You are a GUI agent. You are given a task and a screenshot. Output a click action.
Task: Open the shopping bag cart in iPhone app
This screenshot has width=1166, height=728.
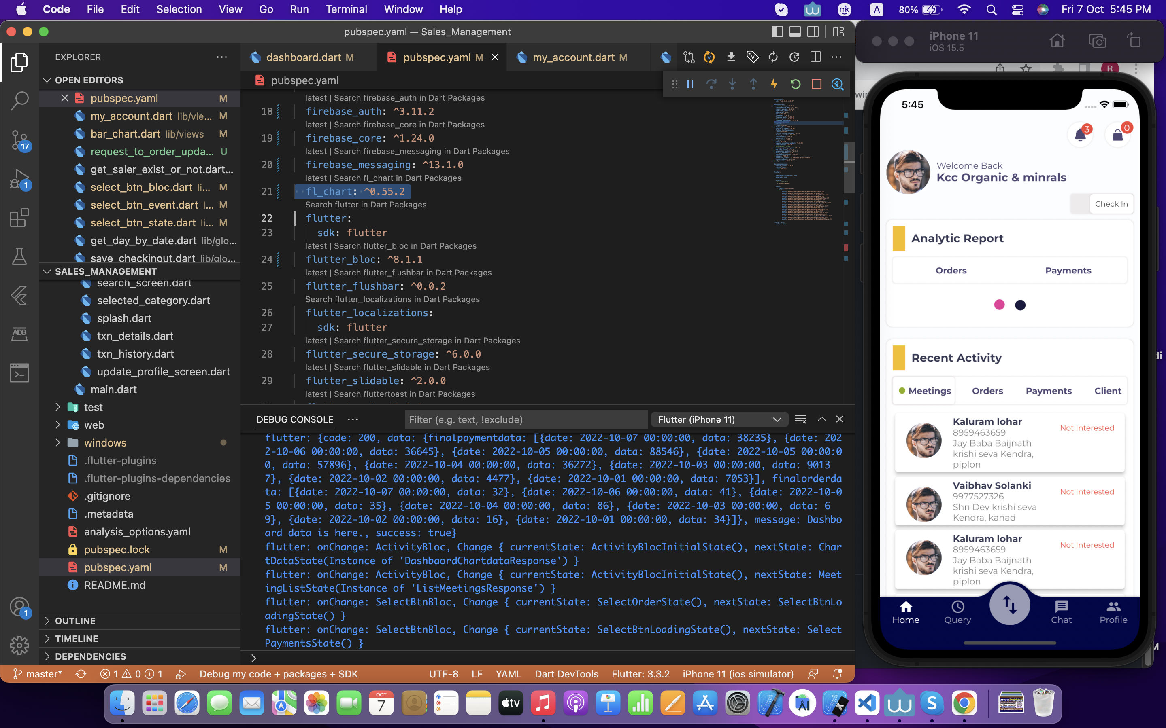coord(1118,135)
